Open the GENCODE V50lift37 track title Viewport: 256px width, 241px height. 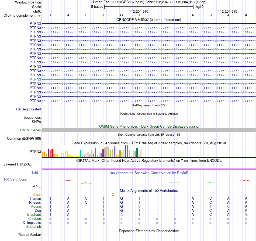pyautogui.click(x=148, y=20)
